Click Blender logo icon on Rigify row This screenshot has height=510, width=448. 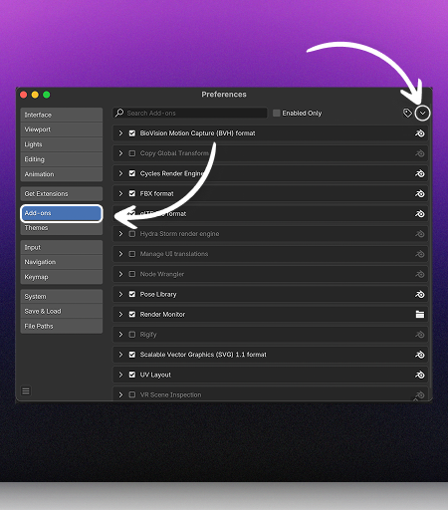pyautogui.click(x=420, y=335)
